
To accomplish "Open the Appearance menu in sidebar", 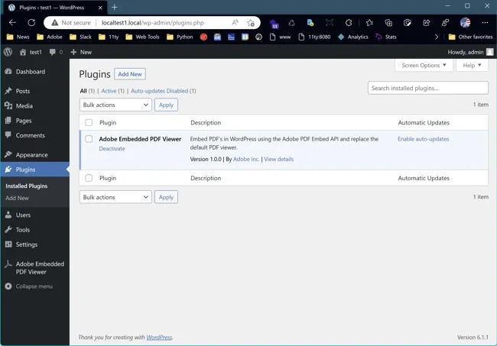I will 31,155.
